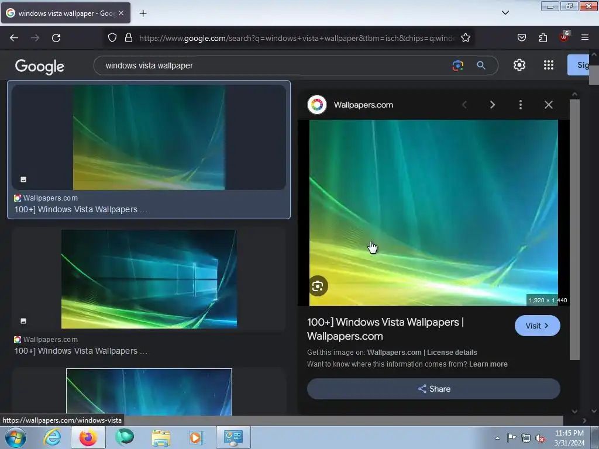Submit search with magnifier icon

coord(481,65)
